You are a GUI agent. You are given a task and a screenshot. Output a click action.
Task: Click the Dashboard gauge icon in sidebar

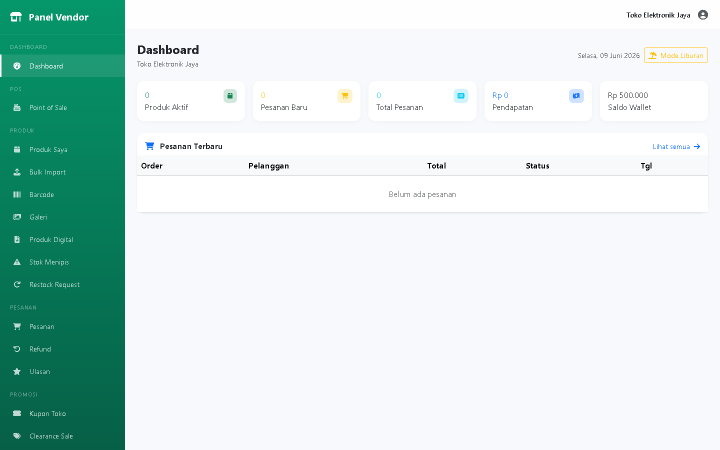[x=17, y=66]
